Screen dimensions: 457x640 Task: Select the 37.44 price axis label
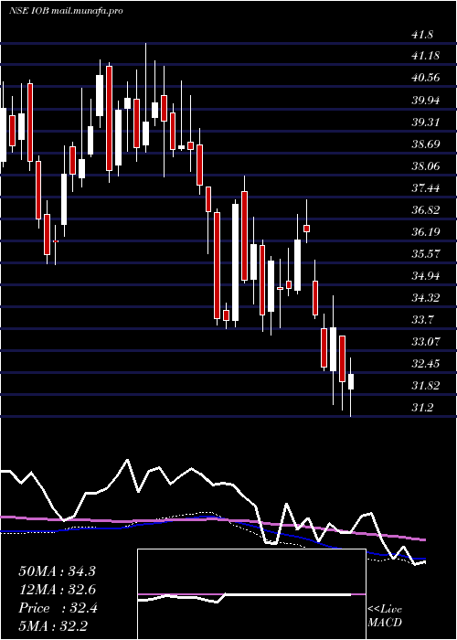426,188
